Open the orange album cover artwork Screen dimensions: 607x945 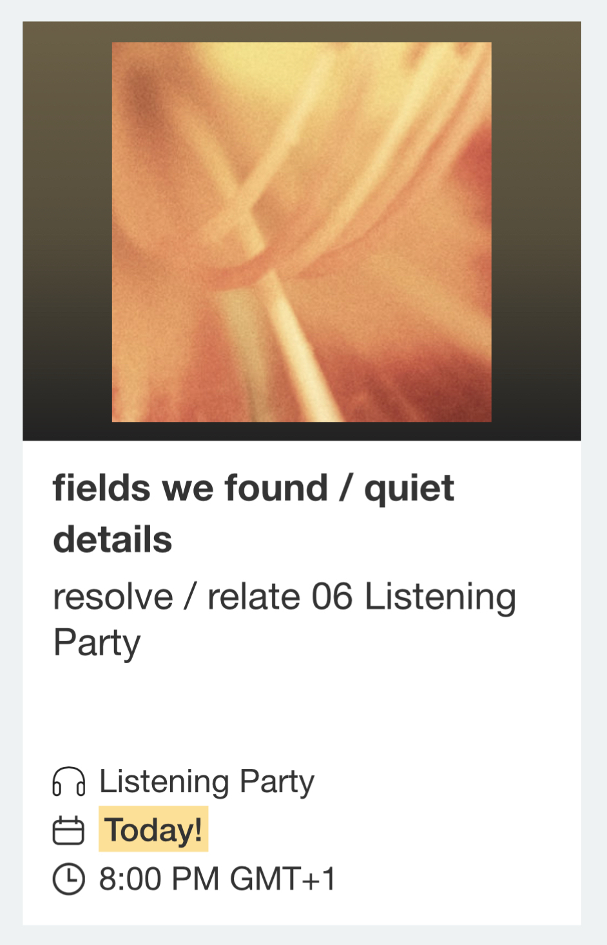click(302, 232)
